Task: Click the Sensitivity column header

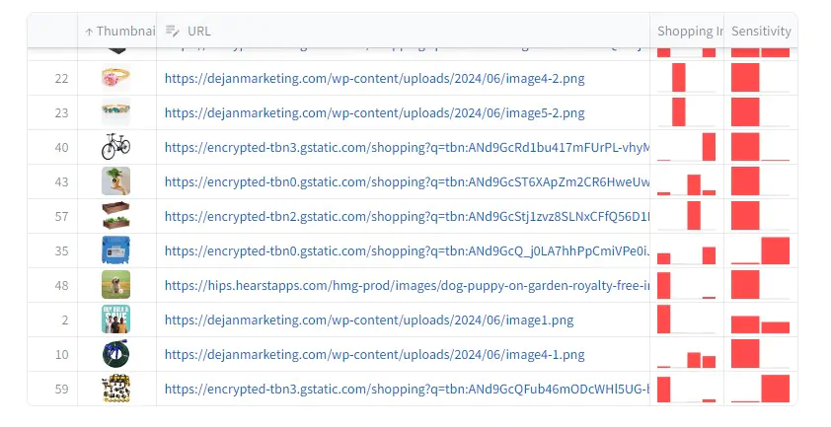Action: [761, 32]
